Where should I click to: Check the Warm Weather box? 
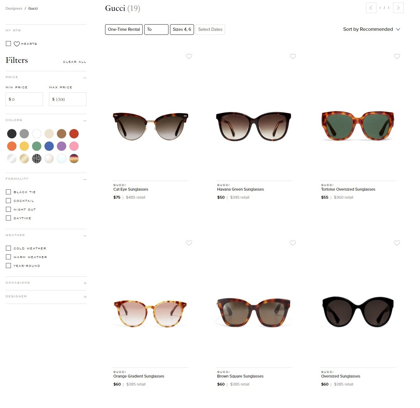coord(8,257)
